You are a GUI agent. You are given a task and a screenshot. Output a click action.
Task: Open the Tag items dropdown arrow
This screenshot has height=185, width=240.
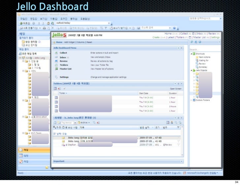coord(75,123)
